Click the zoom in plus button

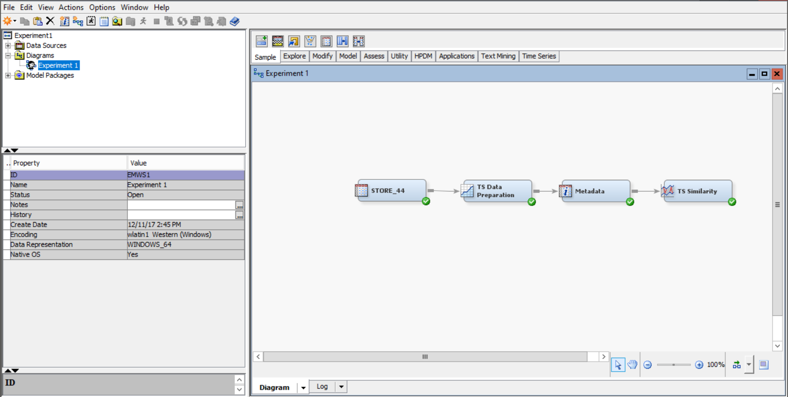click(x=699, y=365)
